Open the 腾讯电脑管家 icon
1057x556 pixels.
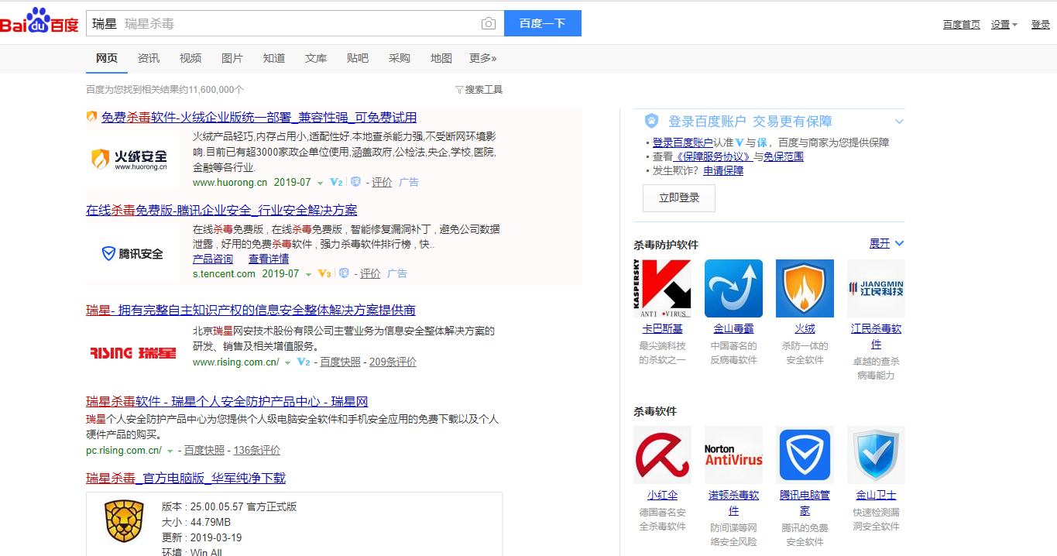[805, 455]
